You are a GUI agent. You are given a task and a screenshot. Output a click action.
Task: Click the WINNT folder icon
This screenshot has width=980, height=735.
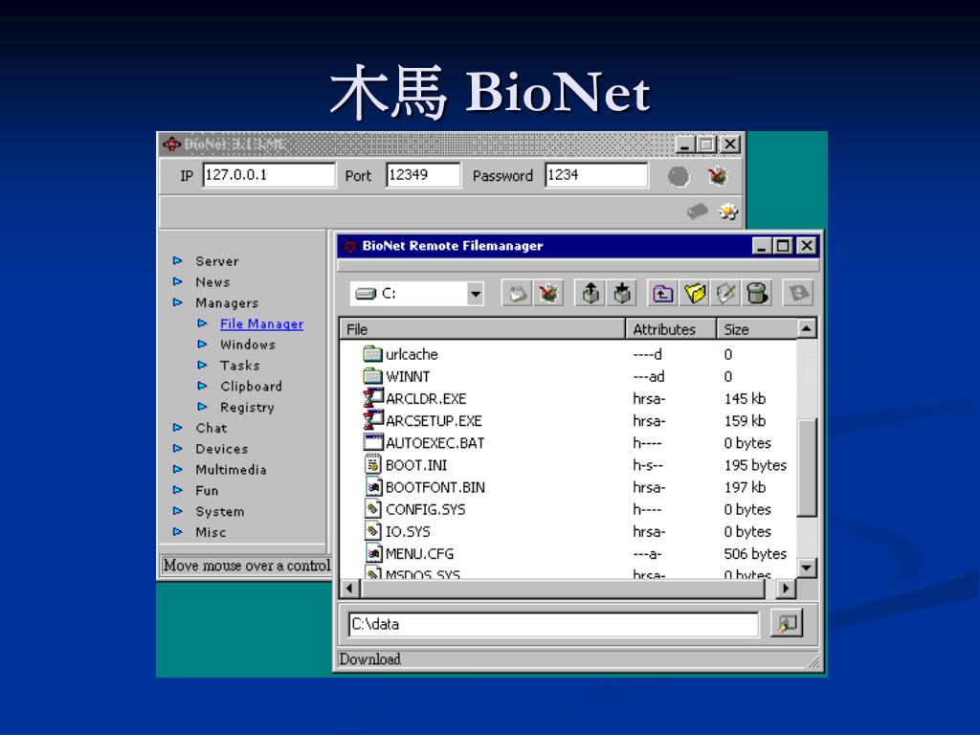(372, 376)
